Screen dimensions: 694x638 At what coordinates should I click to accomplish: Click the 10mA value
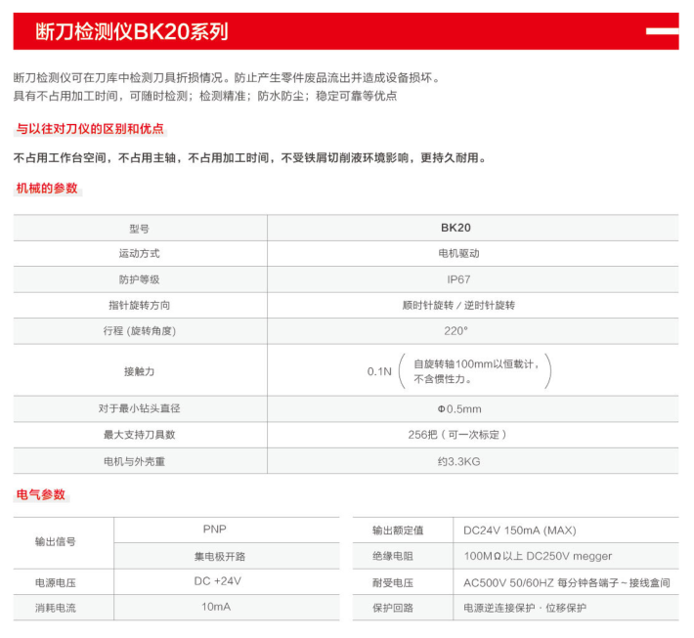coord(216,607)
